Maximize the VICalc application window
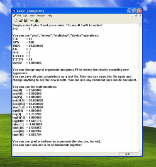 coord(134,11)
